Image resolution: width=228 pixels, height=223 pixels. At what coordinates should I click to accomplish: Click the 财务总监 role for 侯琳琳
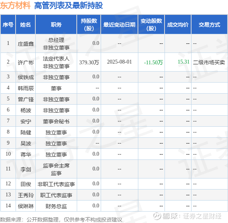(x=56, y=206)
